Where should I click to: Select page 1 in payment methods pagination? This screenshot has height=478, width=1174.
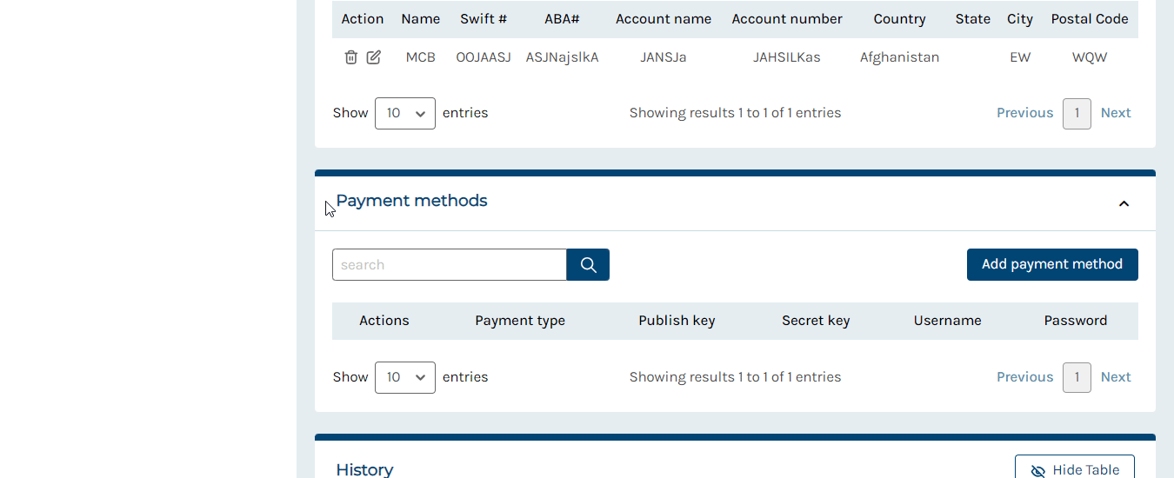pyautogui.click(x=1077, y=377)
